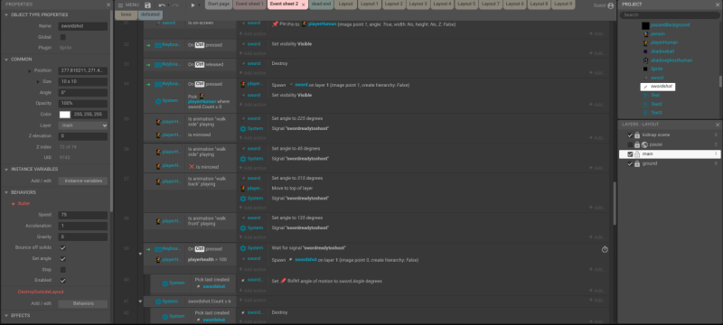This screenshot has height=325, width=723.
Task: Click the pausedBackground object icon in Project
Action: coord(645,25)
